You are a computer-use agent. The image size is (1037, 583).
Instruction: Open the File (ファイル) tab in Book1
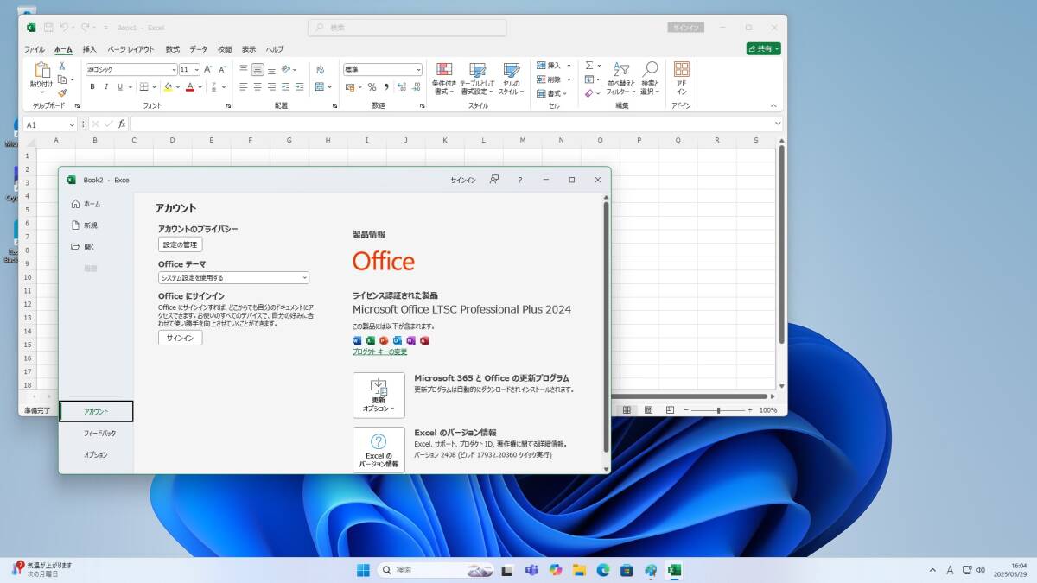coord(35,49)
